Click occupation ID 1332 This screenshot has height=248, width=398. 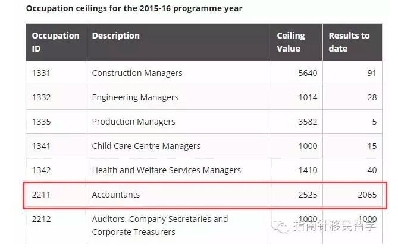[x=42, y=97]
